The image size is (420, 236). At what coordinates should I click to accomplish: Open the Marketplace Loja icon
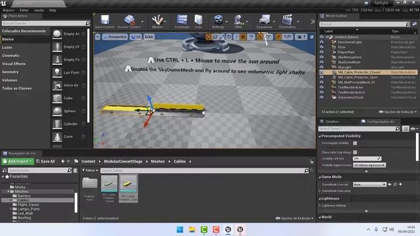coord(198,20)
